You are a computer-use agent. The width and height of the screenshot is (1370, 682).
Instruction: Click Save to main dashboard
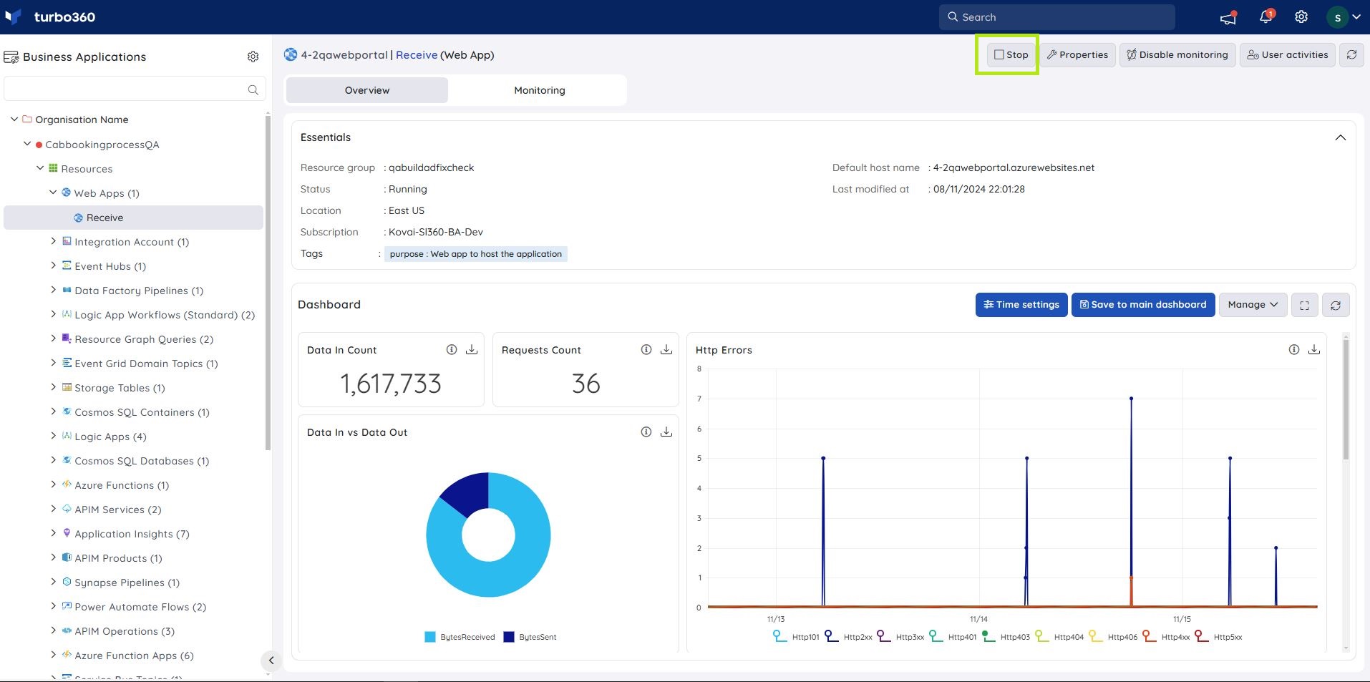1143,305
